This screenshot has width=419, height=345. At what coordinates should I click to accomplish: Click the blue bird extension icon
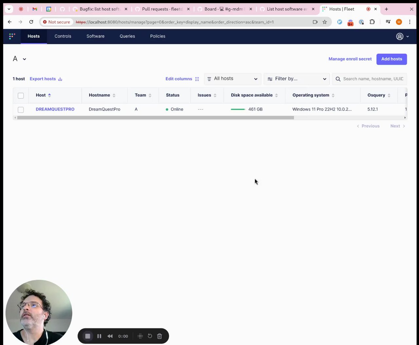(x=340, y=22)
